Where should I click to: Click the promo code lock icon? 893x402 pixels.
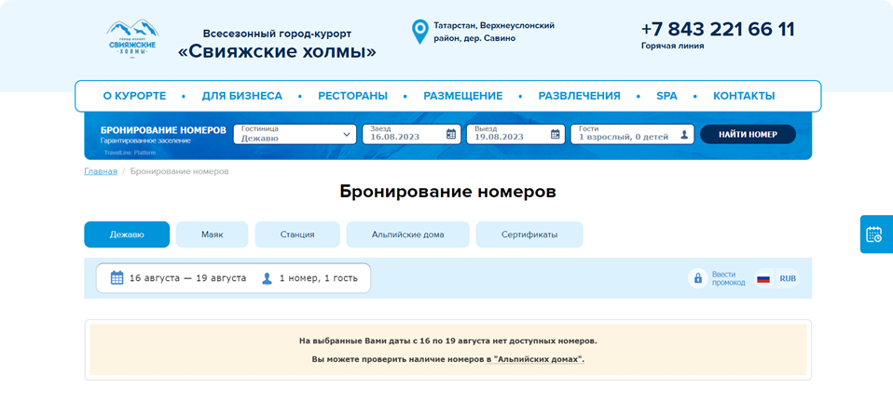coord(697,278)
